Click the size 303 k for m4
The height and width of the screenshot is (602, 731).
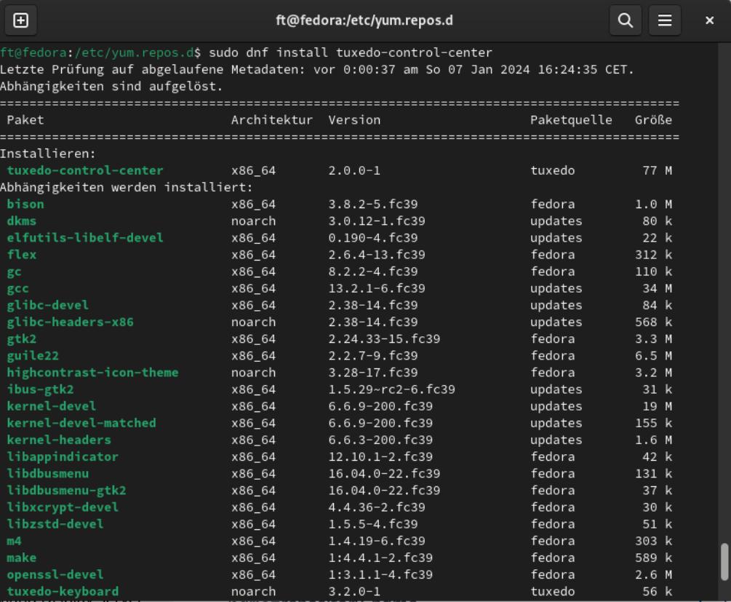[x=654, y=541]
